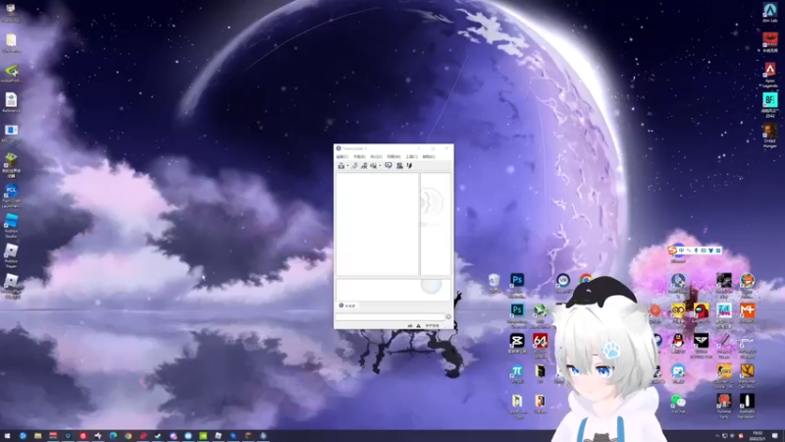Click into the TeamSpeak chat input field
The height and width of the screenshot is (442, 785).
click(x=390, y=316)
